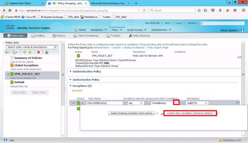Viewport: 248px width, 143px height.
Task: Expand the Authentication Policy section
Action: click(x=70, y=71)
